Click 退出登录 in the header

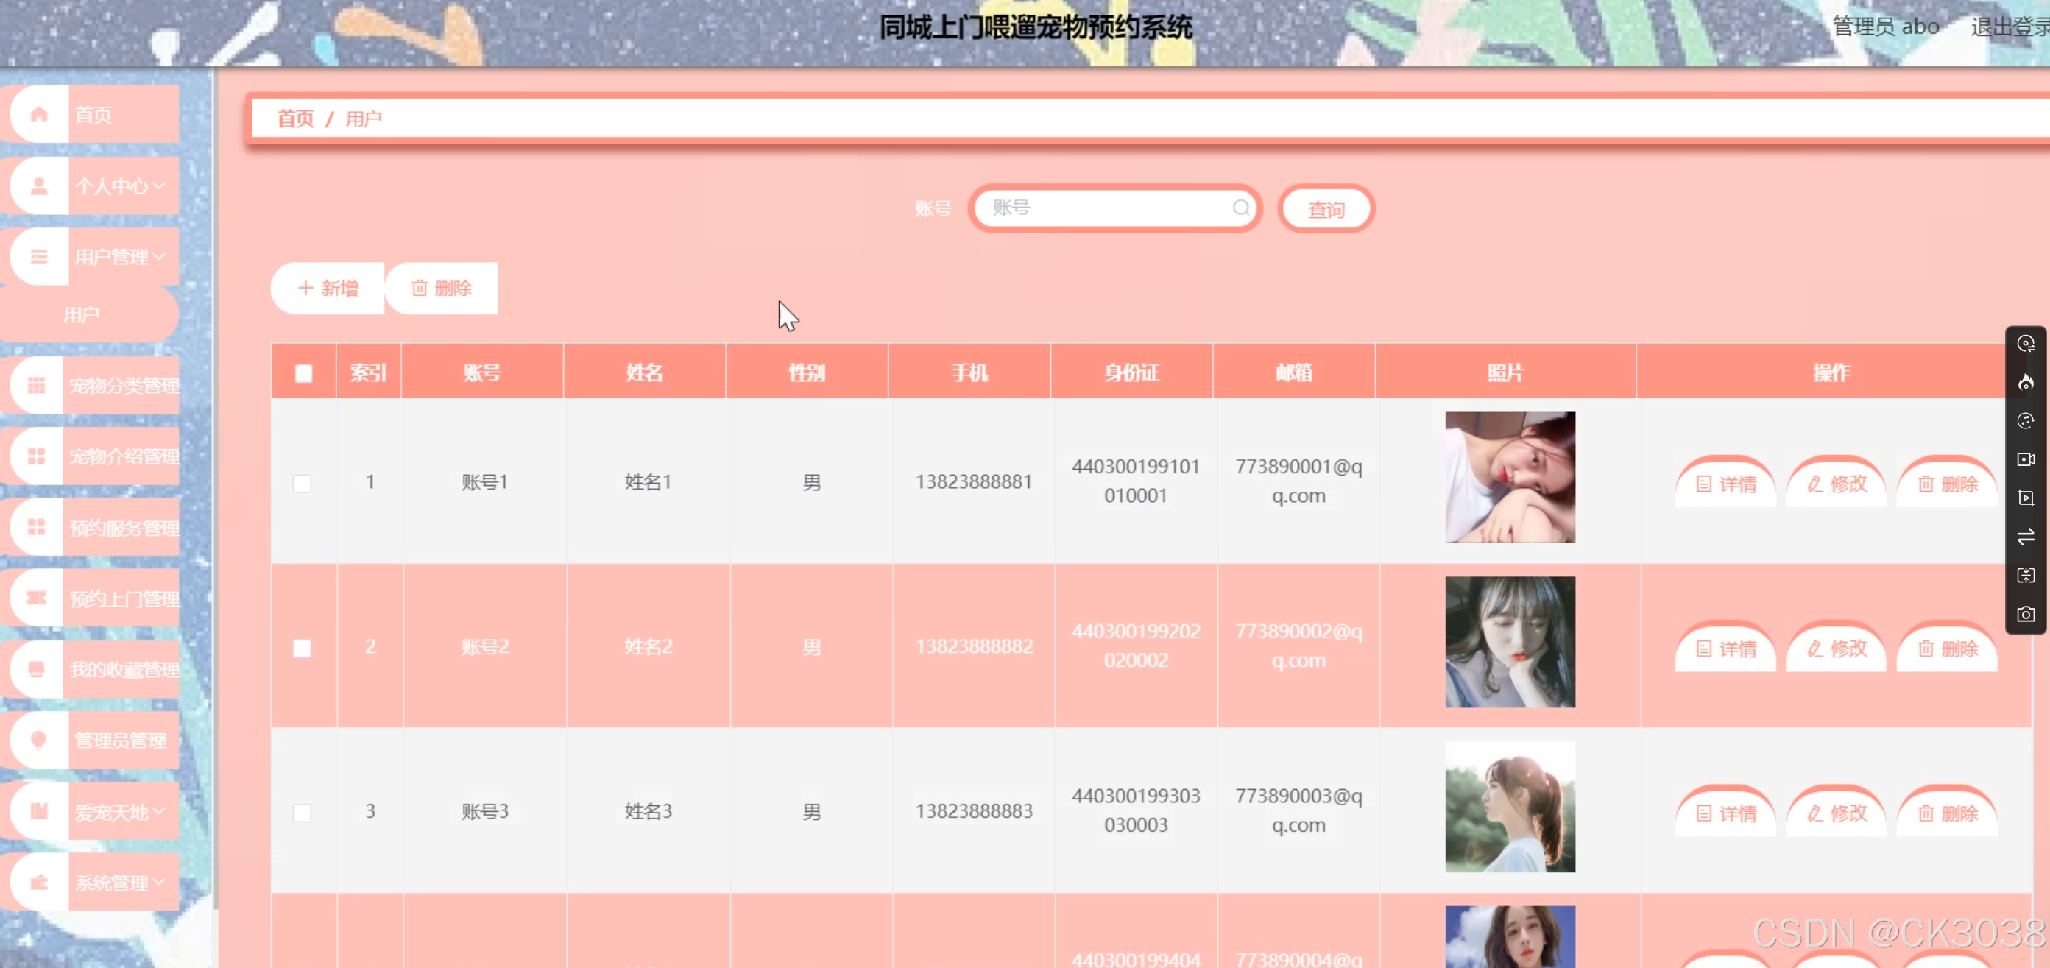point(2010,27)
